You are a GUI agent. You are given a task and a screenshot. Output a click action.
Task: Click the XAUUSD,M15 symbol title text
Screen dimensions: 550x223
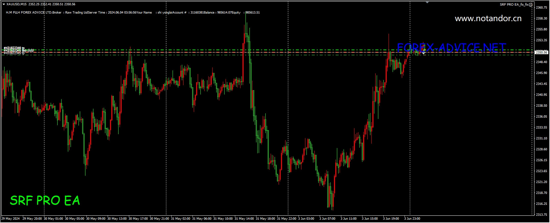coord(17,4)
